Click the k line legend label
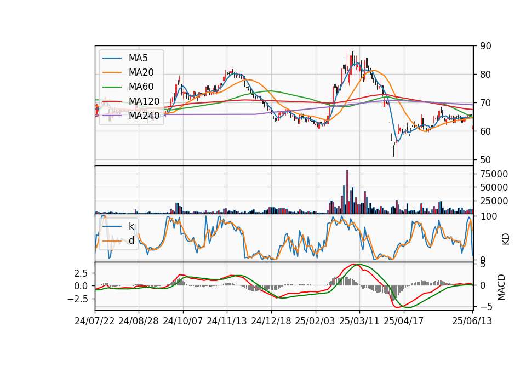The image size is (526, 378). click(x=131, y=226)
